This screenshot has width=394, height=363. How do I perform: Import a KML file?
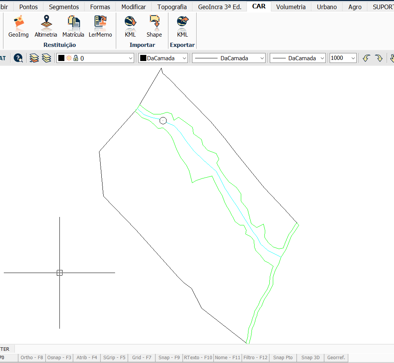point(130,26)
